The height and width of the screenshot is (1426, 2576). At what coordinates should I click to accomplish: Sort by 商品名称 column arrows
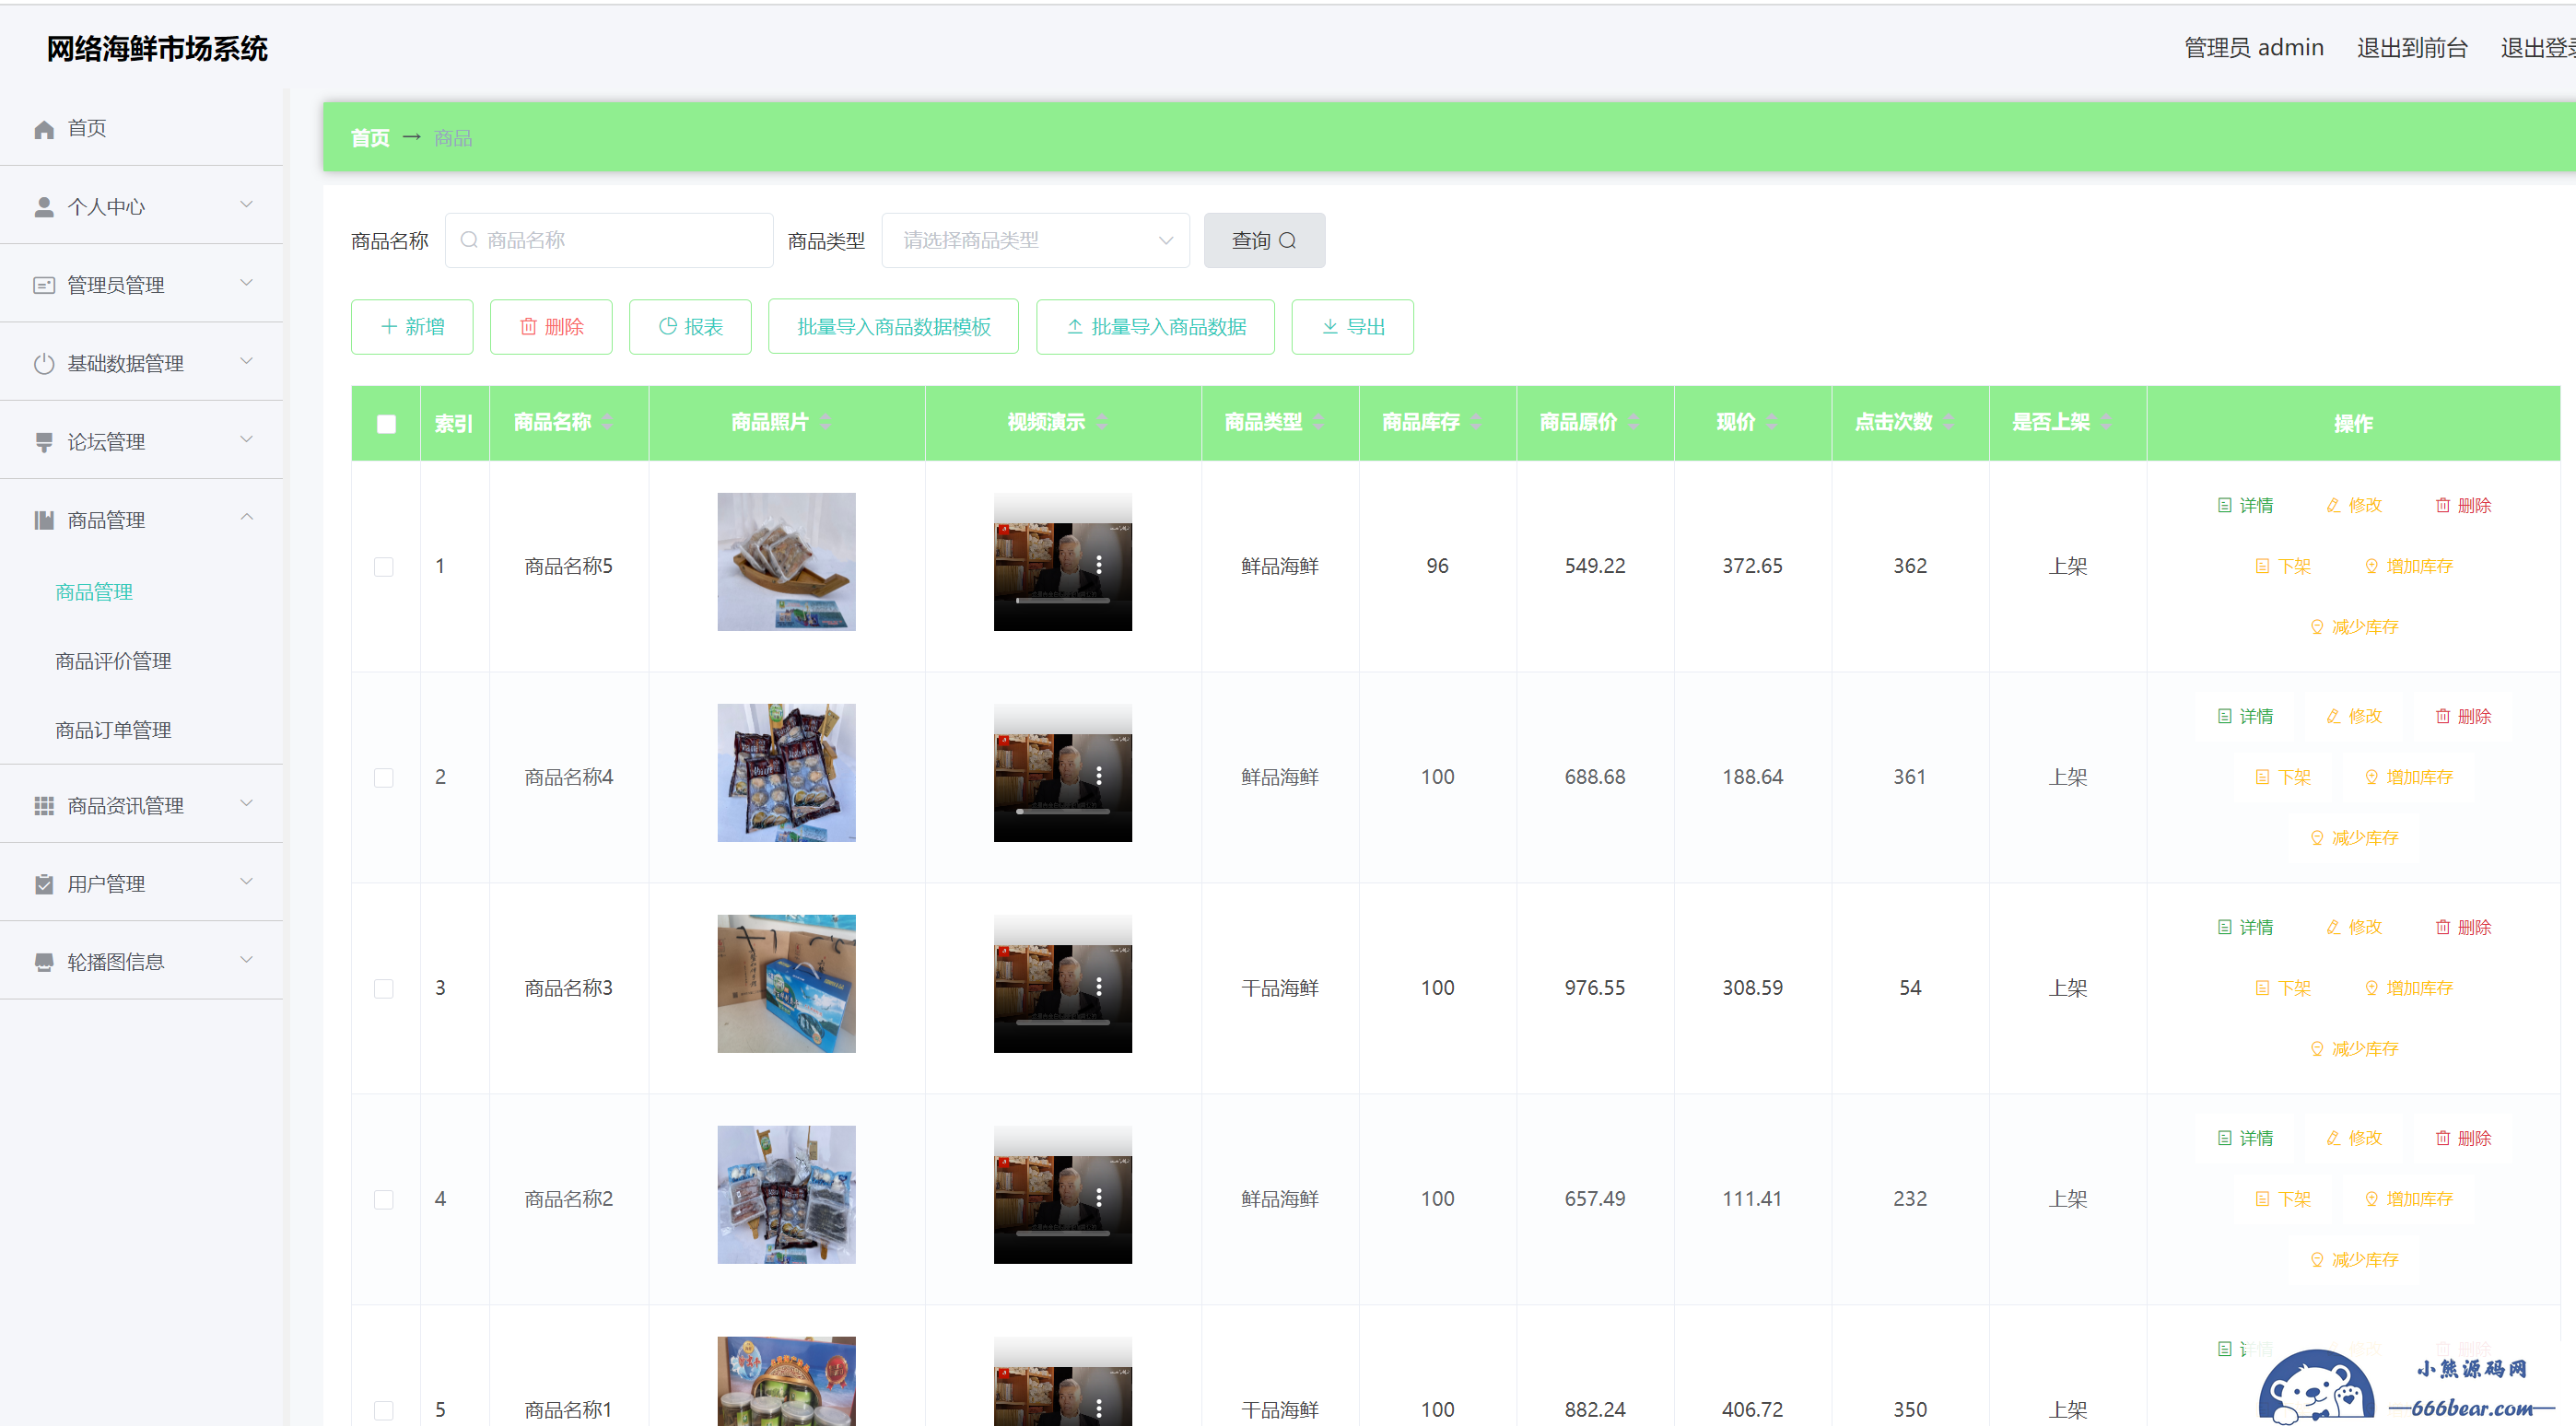607,422
